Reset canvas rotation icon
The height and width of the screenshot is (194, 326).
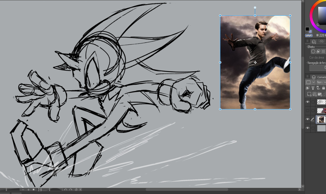pyautogui.click(x=76, y=190)
